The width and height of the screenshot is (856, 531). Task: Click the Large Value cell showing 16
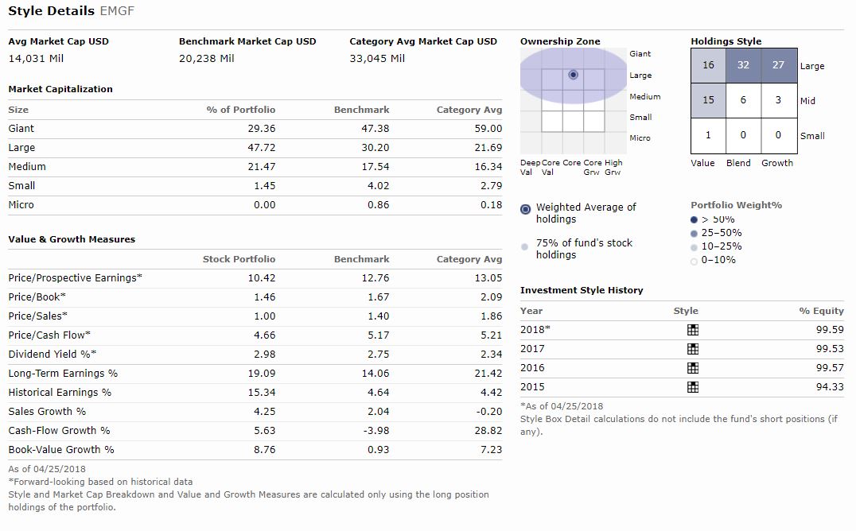pos(707,66)
